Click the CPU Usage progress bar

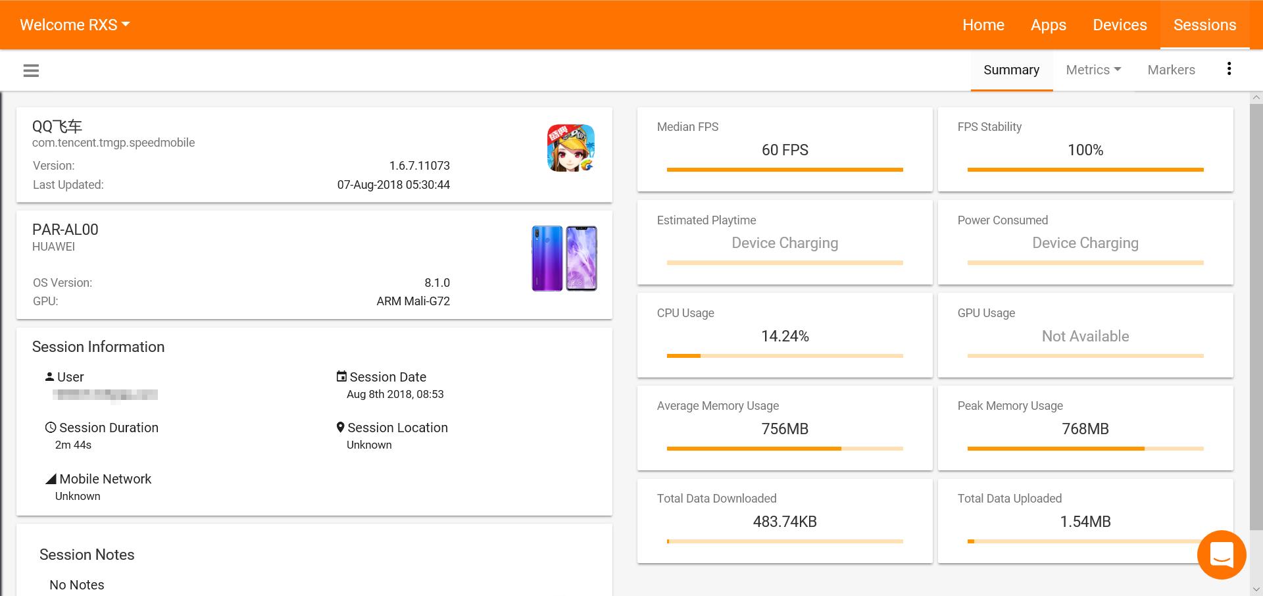pyautogui.click(x=785, y=356)
